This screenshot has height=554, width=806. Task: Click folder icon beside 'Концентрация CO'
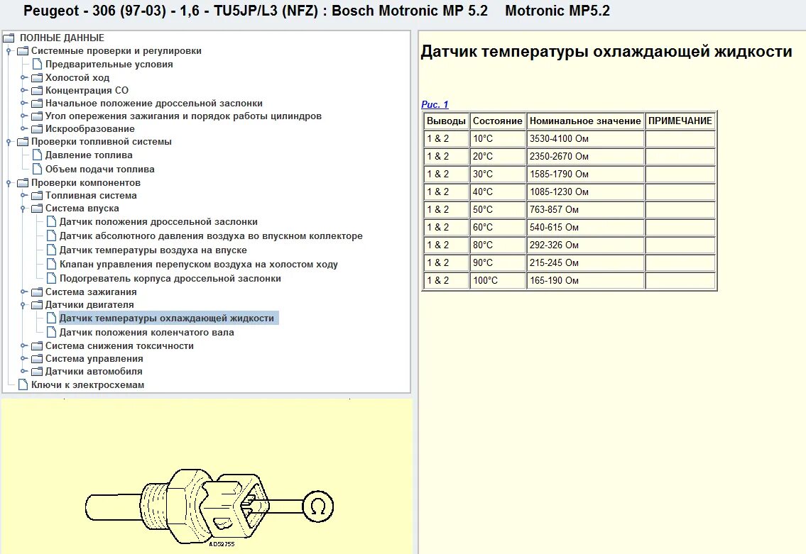[x=36, y=90]
